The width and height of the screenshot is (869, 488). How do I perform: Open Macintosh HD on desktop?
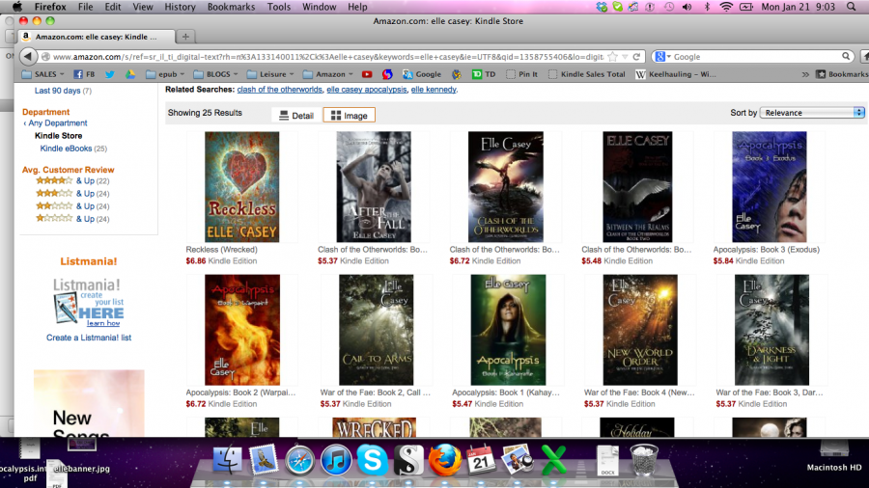pos(834,456)
